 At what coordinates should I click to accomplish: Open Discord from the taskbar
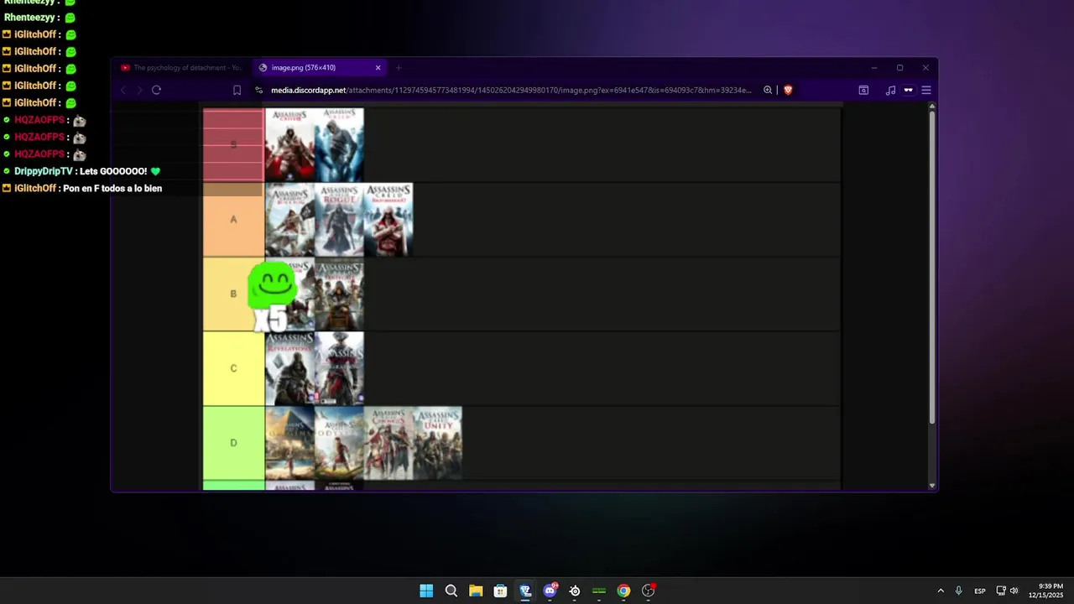click(x=550, y=591)
